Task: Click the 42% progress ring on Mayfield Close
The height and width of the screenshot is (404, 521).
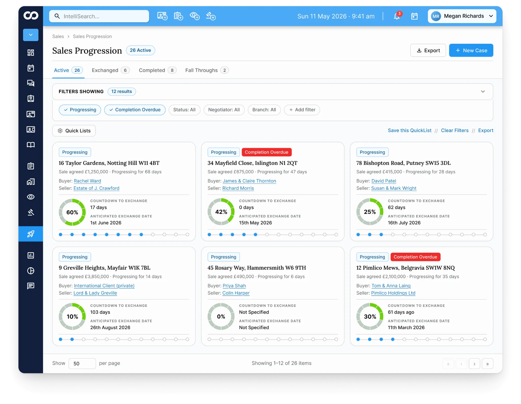Action: click(x=221, y=212)
